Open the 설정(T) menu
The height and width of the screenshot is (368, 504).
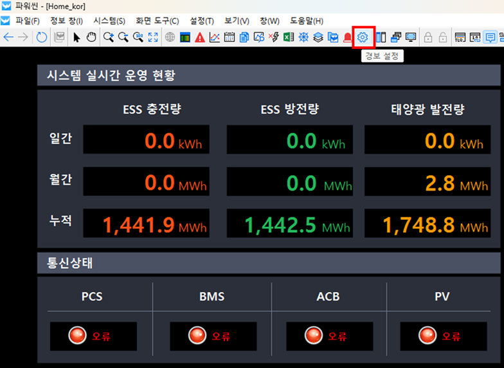[202, 21]
